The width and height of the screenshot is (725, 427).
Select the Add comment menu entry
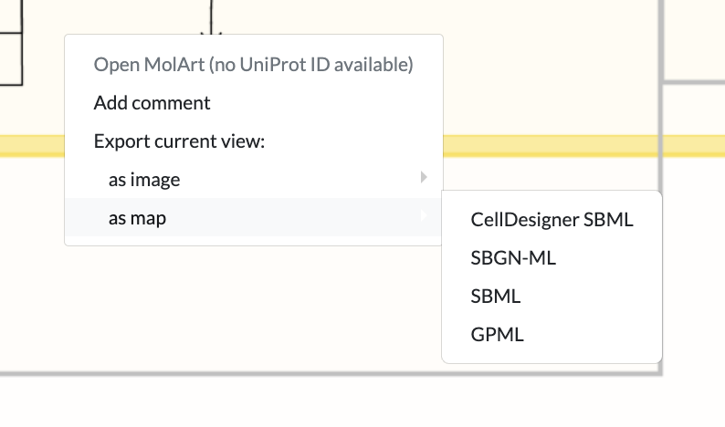point(152,103)
